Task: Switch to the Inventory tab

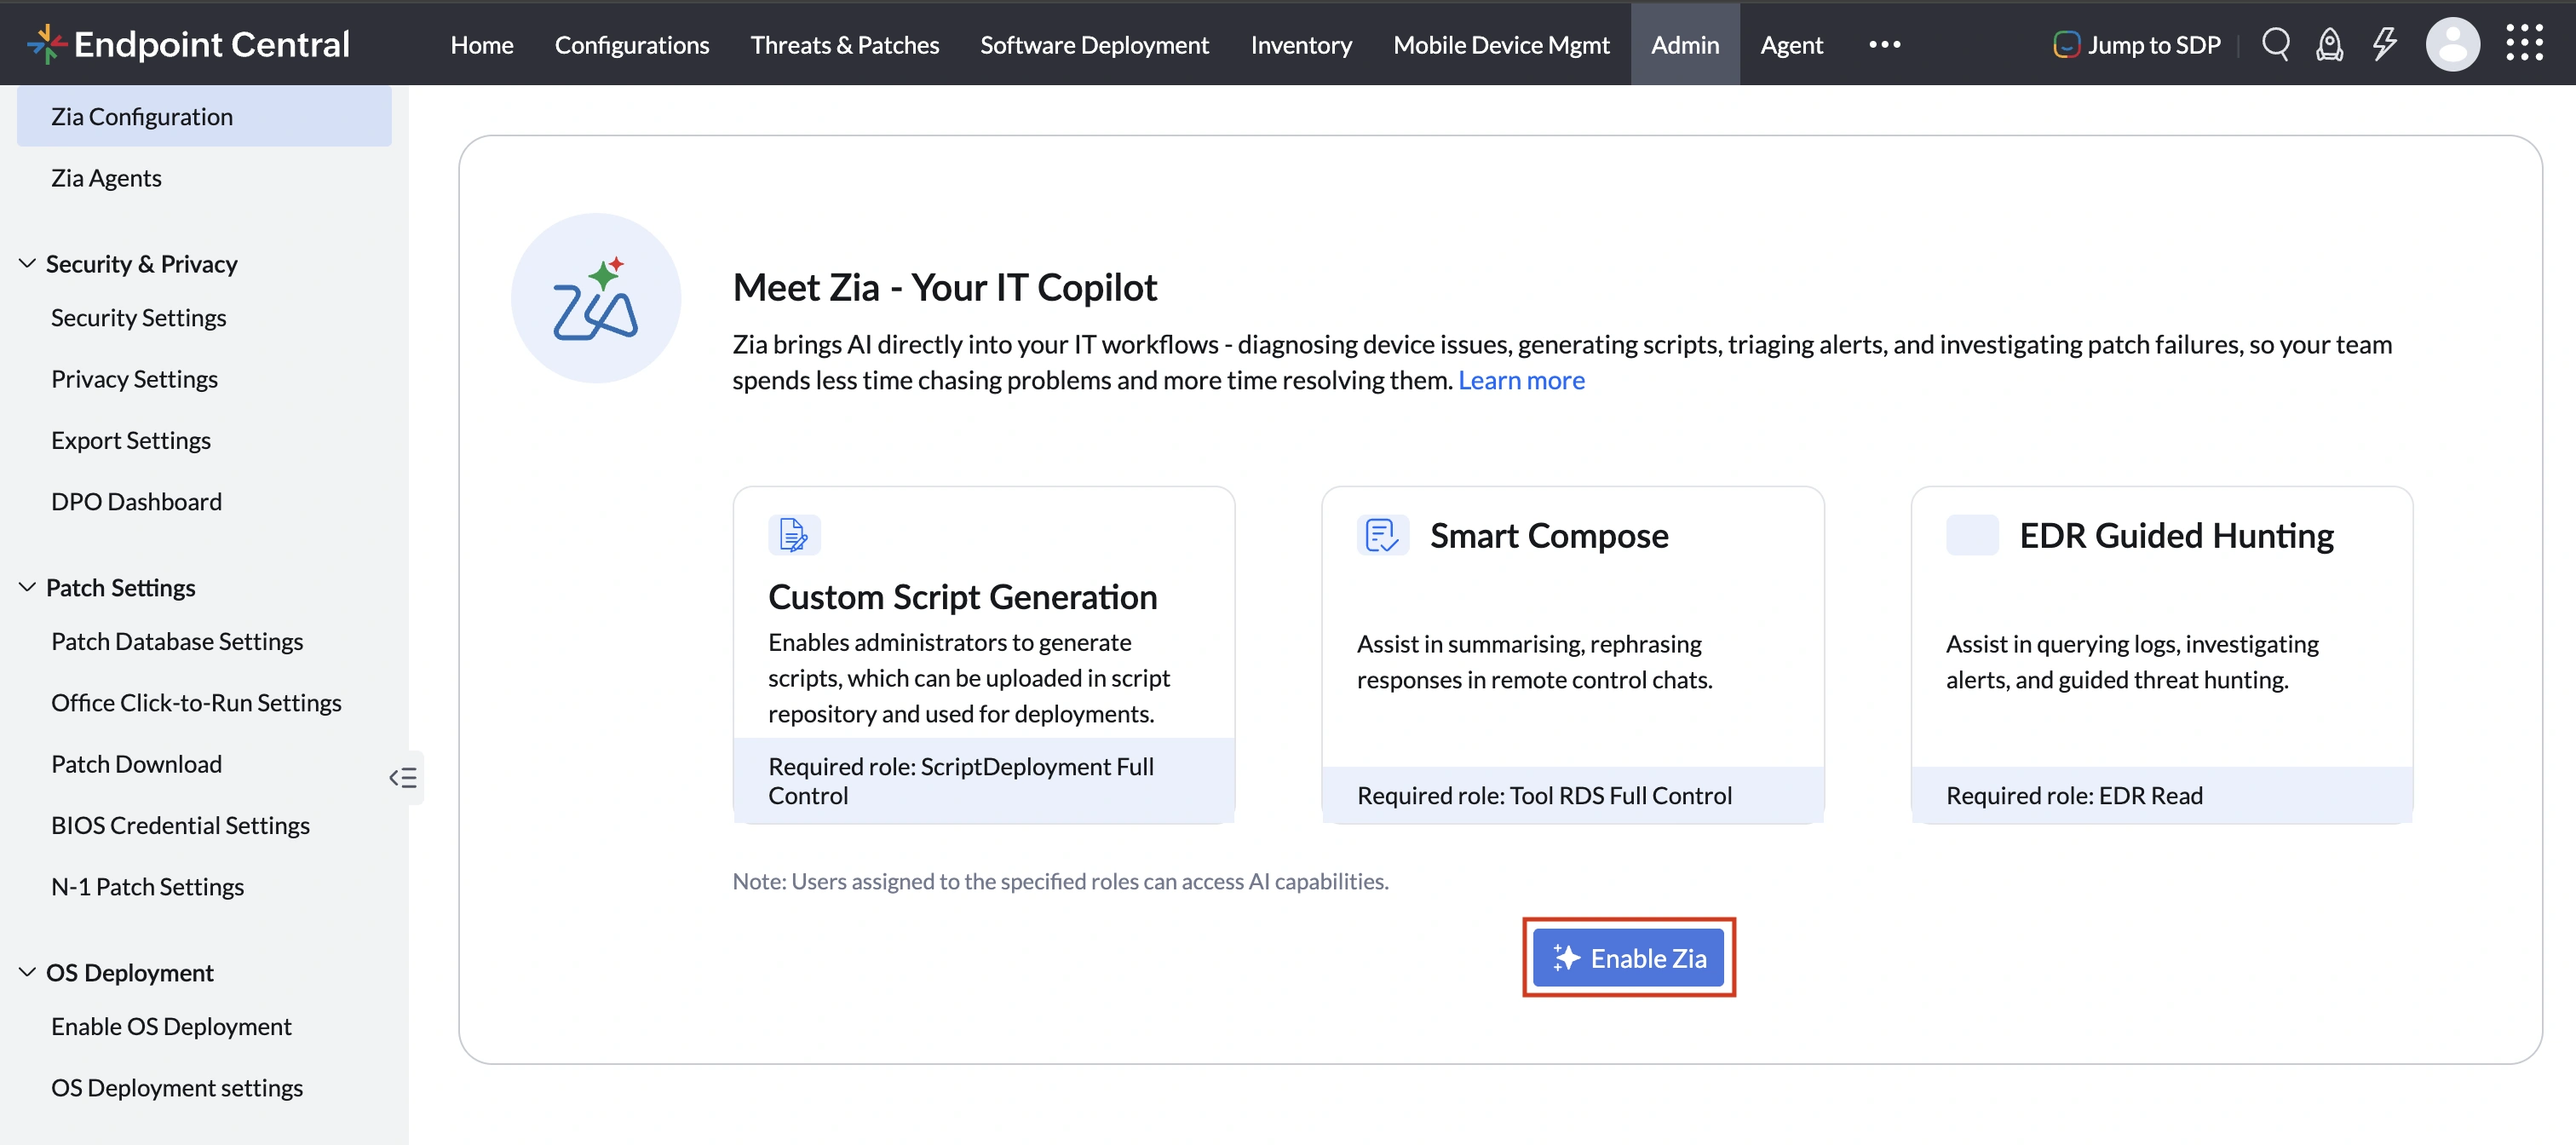Action: pos(1300,44)
